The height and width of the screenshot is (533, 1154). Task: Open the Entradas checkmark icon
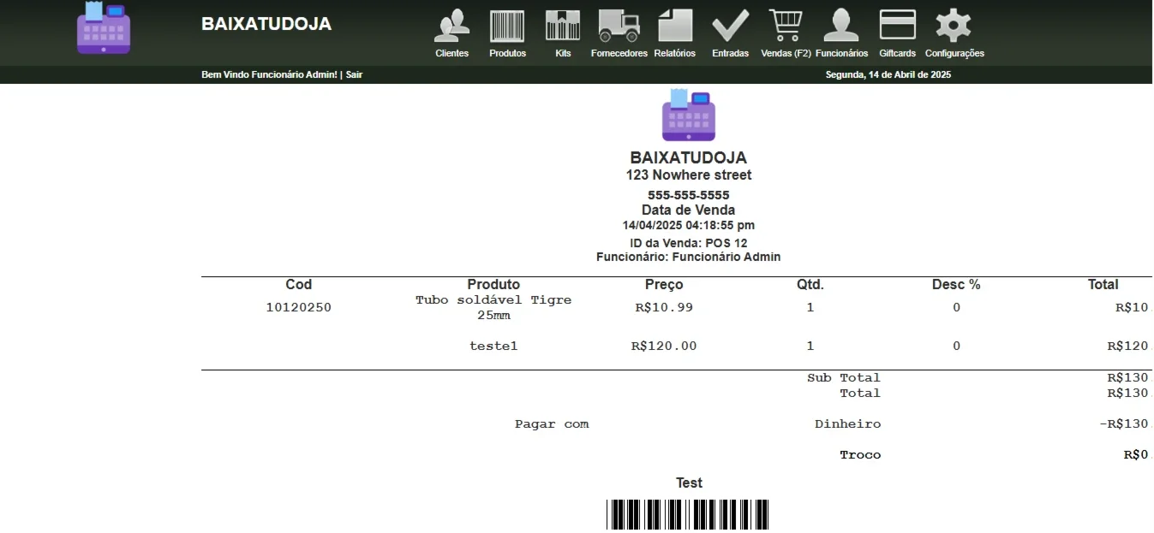coord(730,26)
